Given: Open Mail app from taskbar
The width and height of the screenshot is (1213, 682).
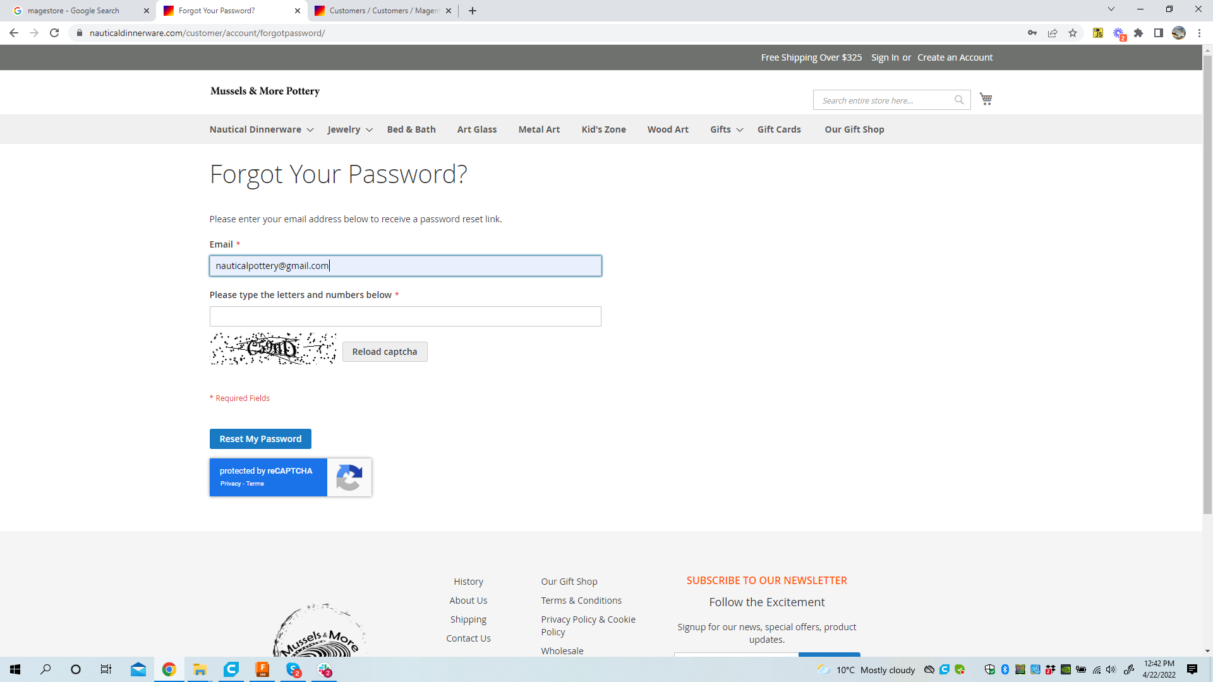Looking at the screenshot, I should 138,669.
